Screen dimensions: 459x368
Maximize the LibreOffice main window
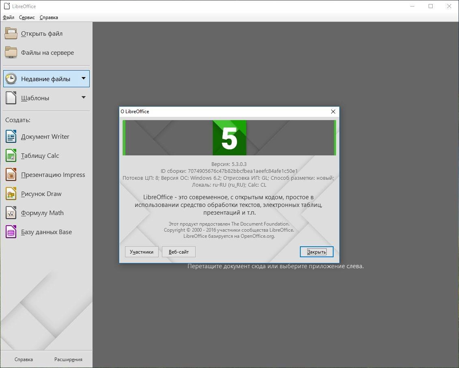click(x=430, y=6)
